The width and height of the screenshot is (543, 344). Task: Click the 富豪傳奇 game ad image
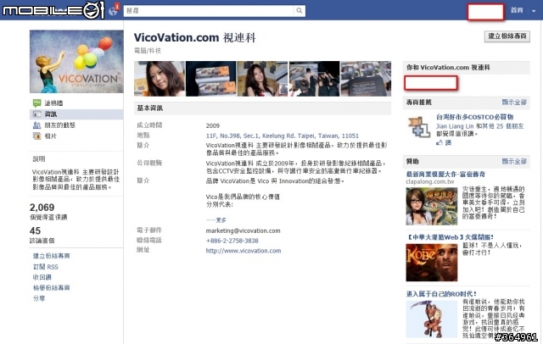click(432, 207)
